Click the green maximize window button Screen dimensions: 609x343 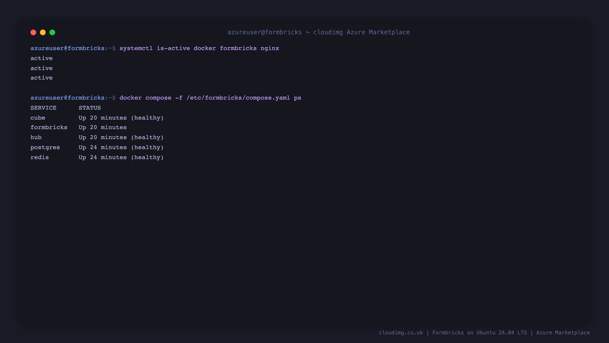[52, 32]
